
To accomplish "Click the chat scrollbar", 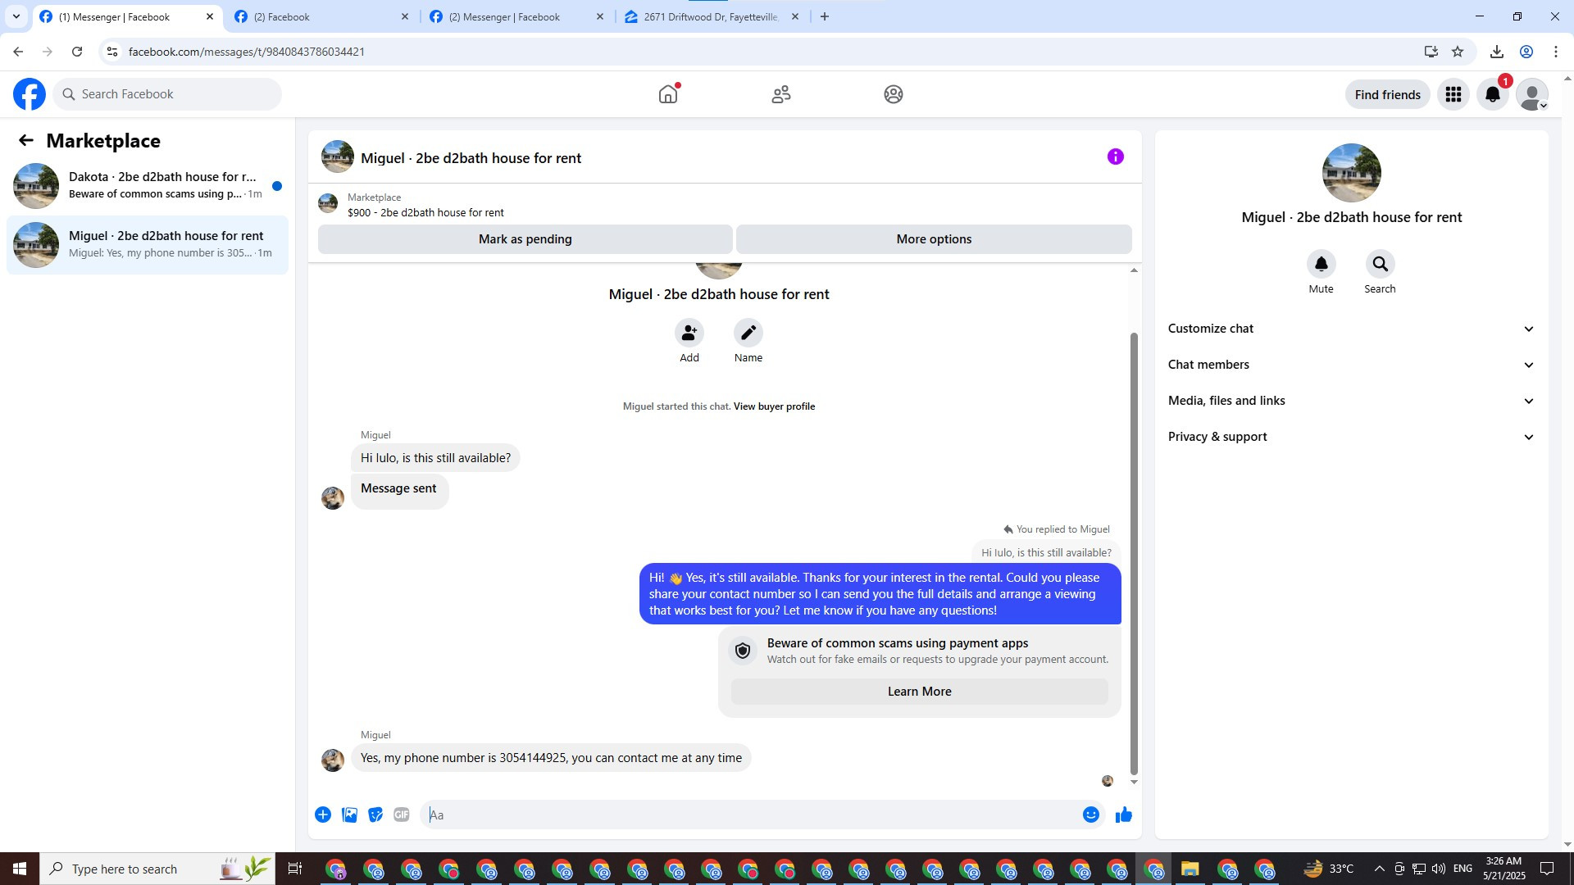I will pyautogui.click(x=1134, y=552).
